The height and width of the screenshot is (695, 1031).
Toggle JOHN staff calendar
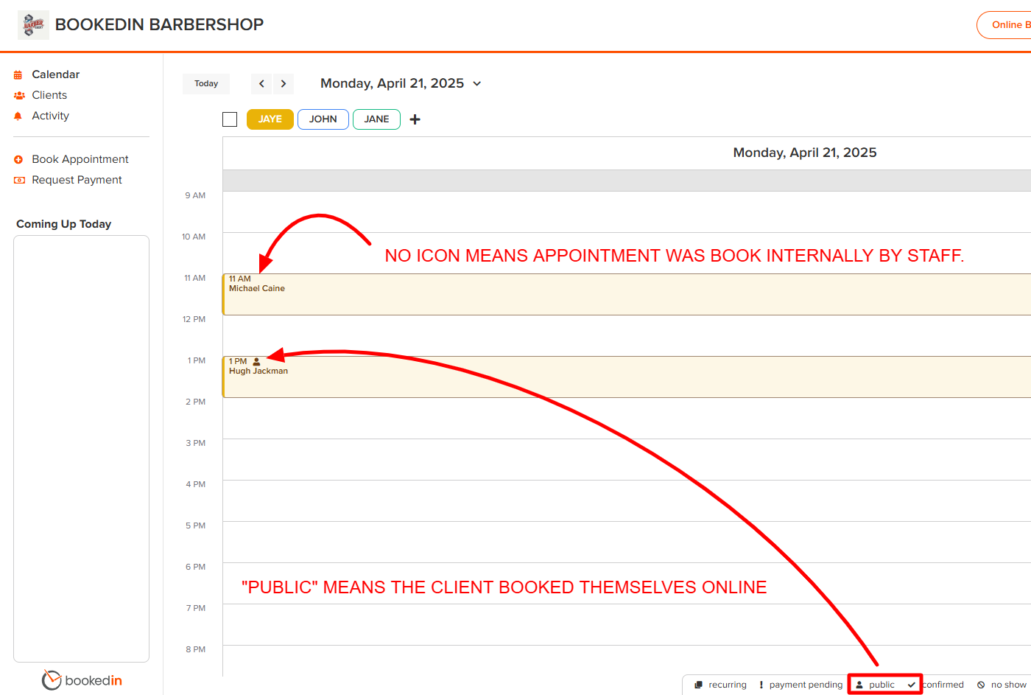[x=323, y=119]
